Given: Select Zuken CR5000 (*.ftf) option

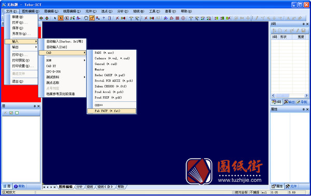Looking at the screenshot, I should pos(111,86).
